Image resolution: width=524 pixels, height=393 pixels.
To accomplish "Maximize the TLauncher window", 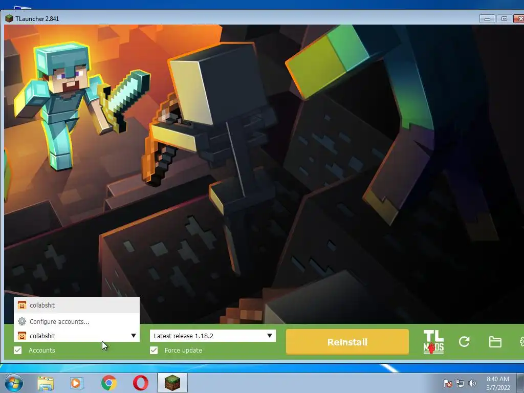I will 504,19.
